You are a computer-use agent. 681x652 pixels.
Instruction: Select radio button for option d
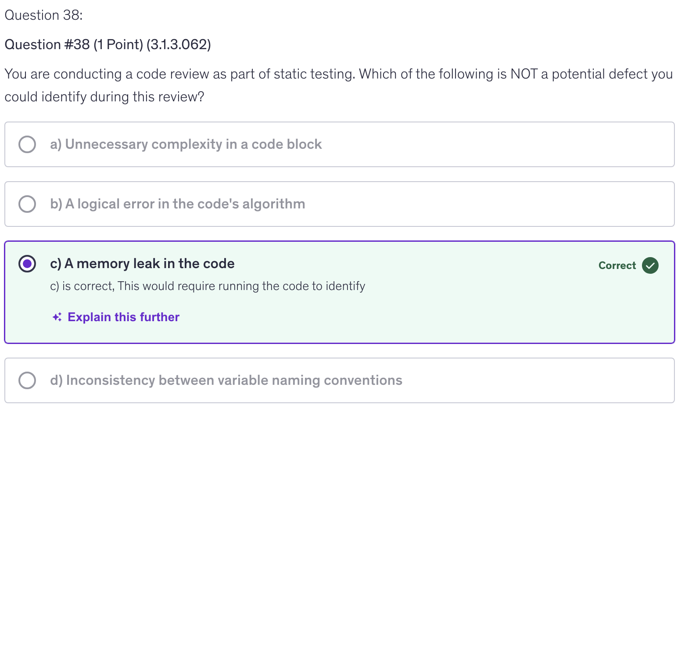27,380
